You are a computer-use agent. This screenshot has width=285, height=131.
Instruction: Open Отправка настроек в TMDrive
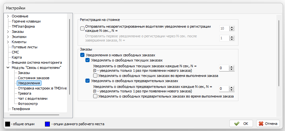point(42,88)
